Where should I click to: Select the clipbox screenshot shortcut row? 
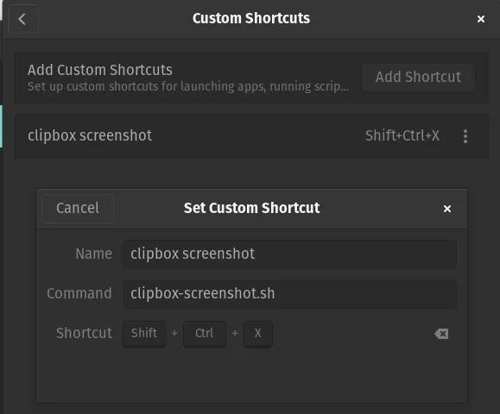251,136
